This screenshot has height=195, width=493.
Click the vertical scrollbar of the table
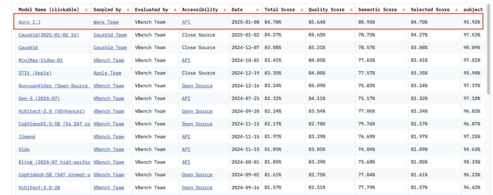point(489,51)
